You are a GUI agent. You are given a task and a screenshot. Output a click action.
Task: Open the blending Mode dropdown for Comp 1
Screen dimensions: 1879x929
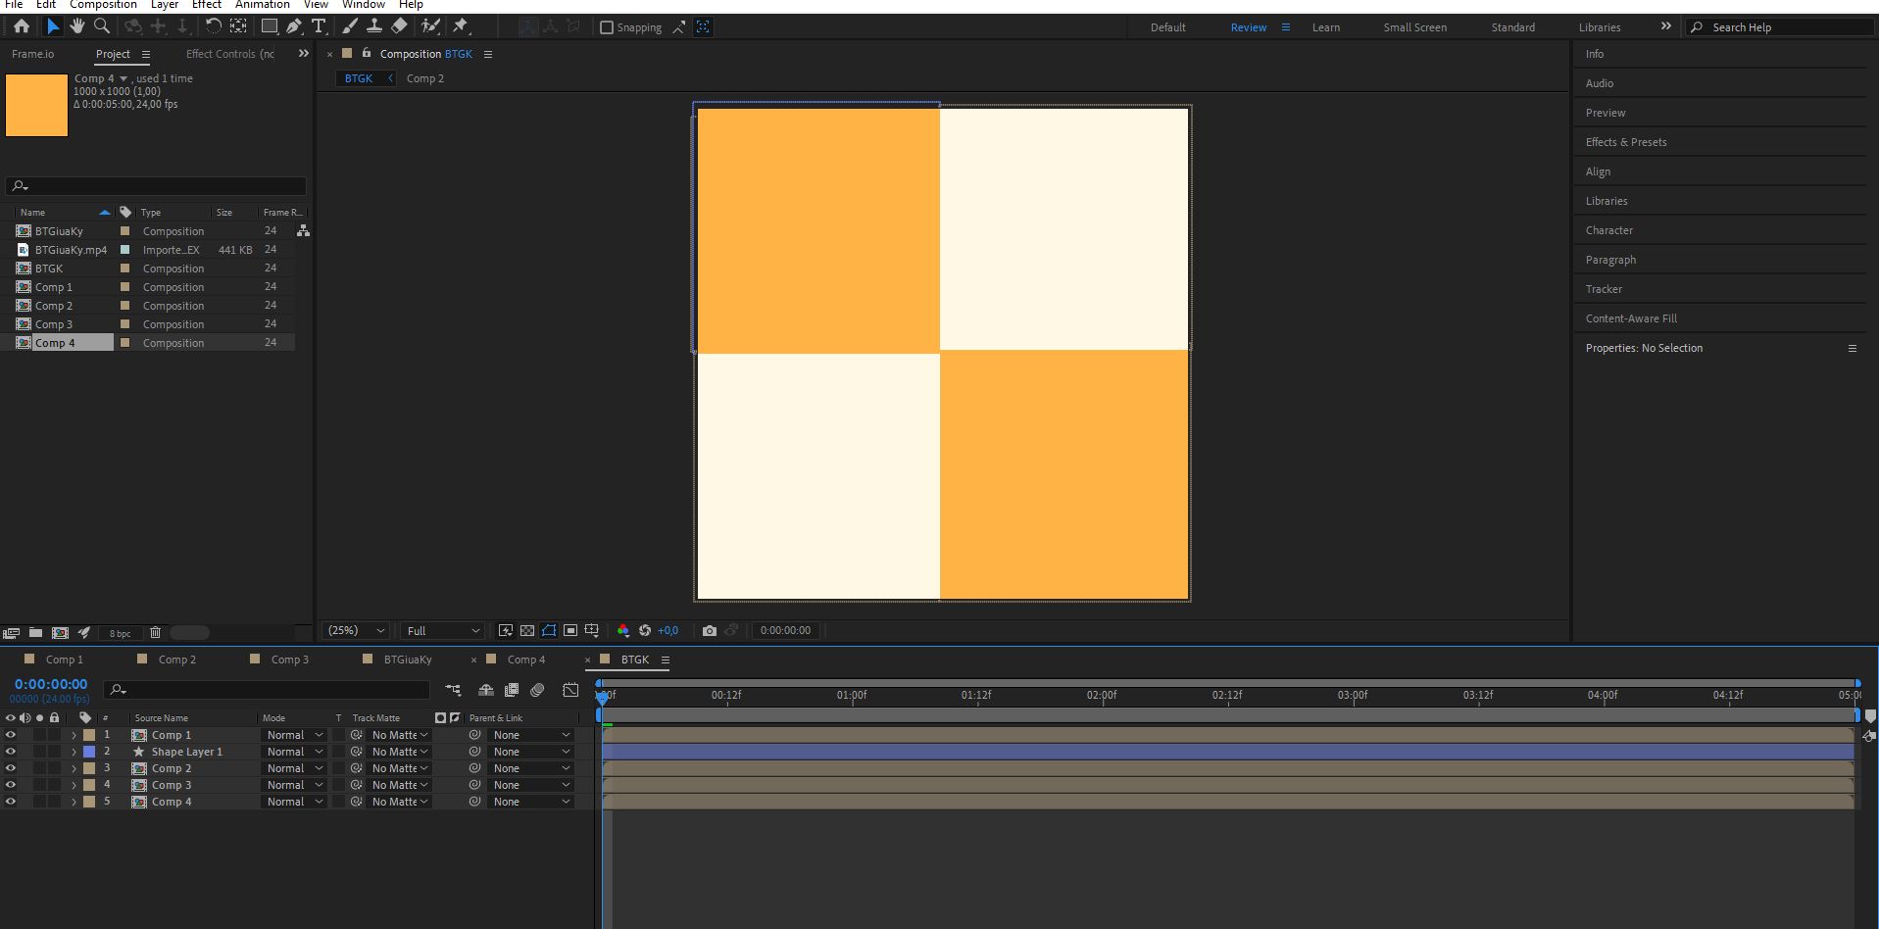click(294, 735)
